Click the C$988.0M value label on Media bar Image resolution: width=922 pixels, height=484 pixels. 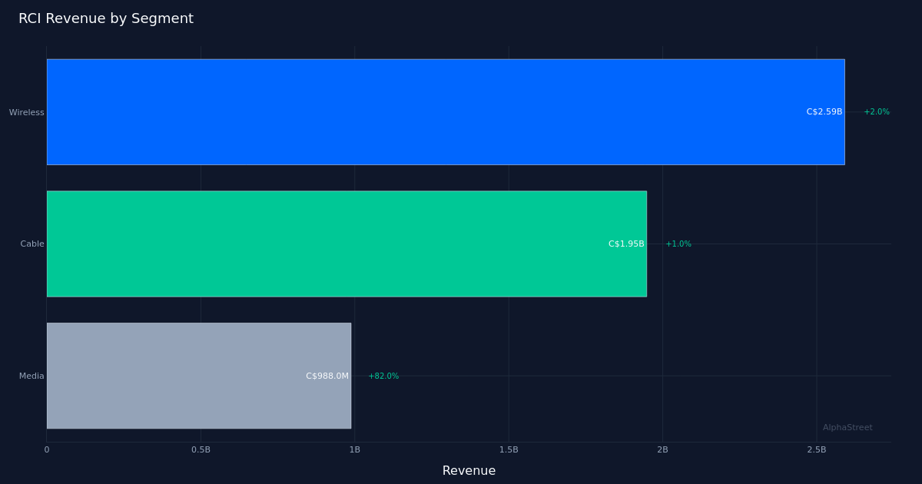pyautogui.click(x=328, y=376)
